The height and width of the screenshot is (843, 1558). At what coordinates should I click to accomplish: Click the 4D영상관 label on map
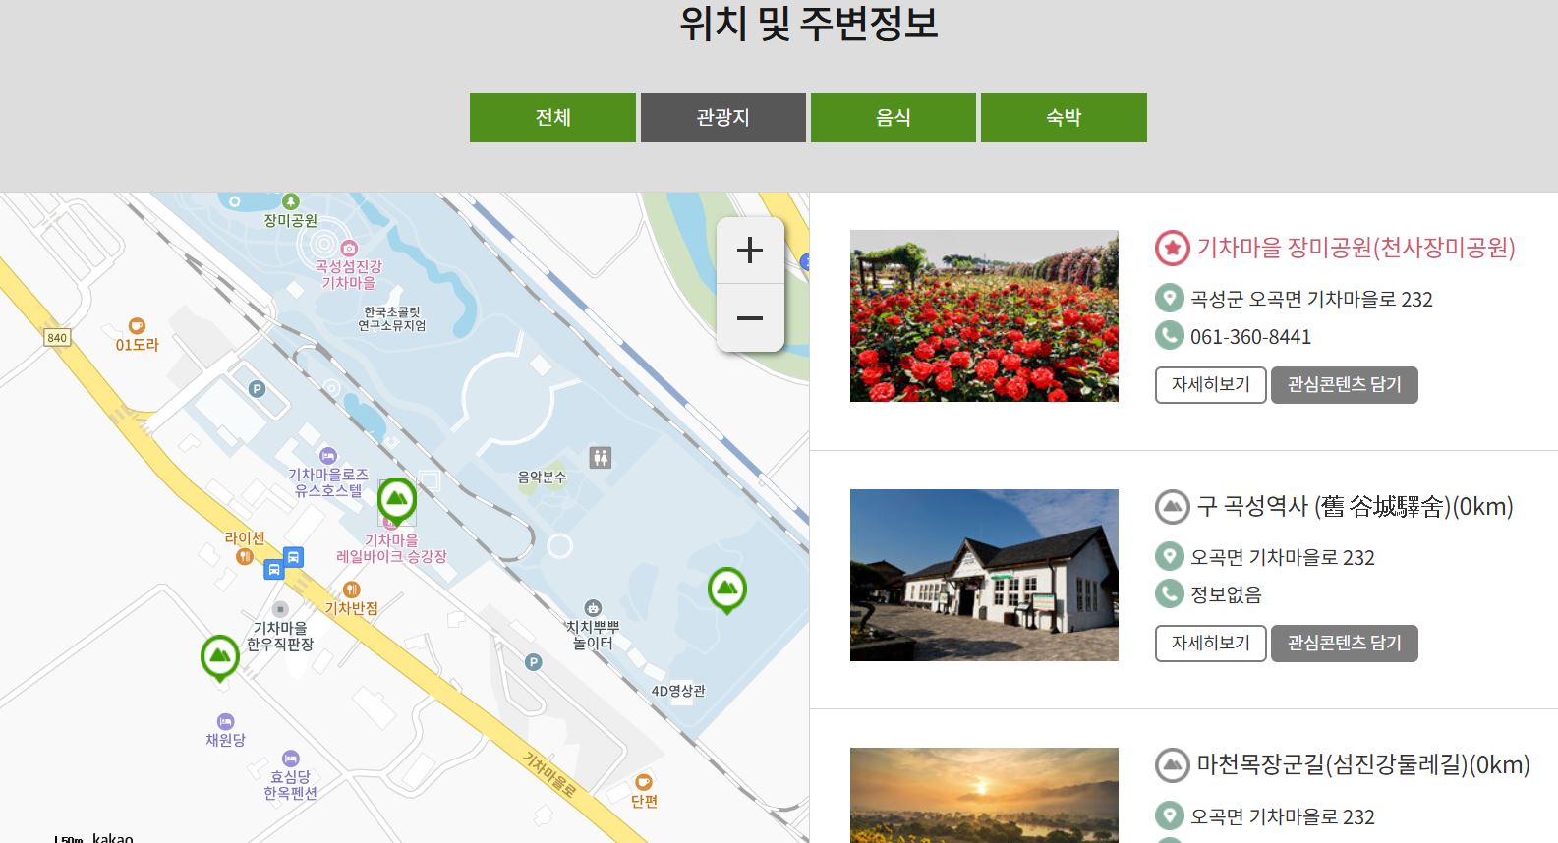pyautogui.click(x=678, y=691)
